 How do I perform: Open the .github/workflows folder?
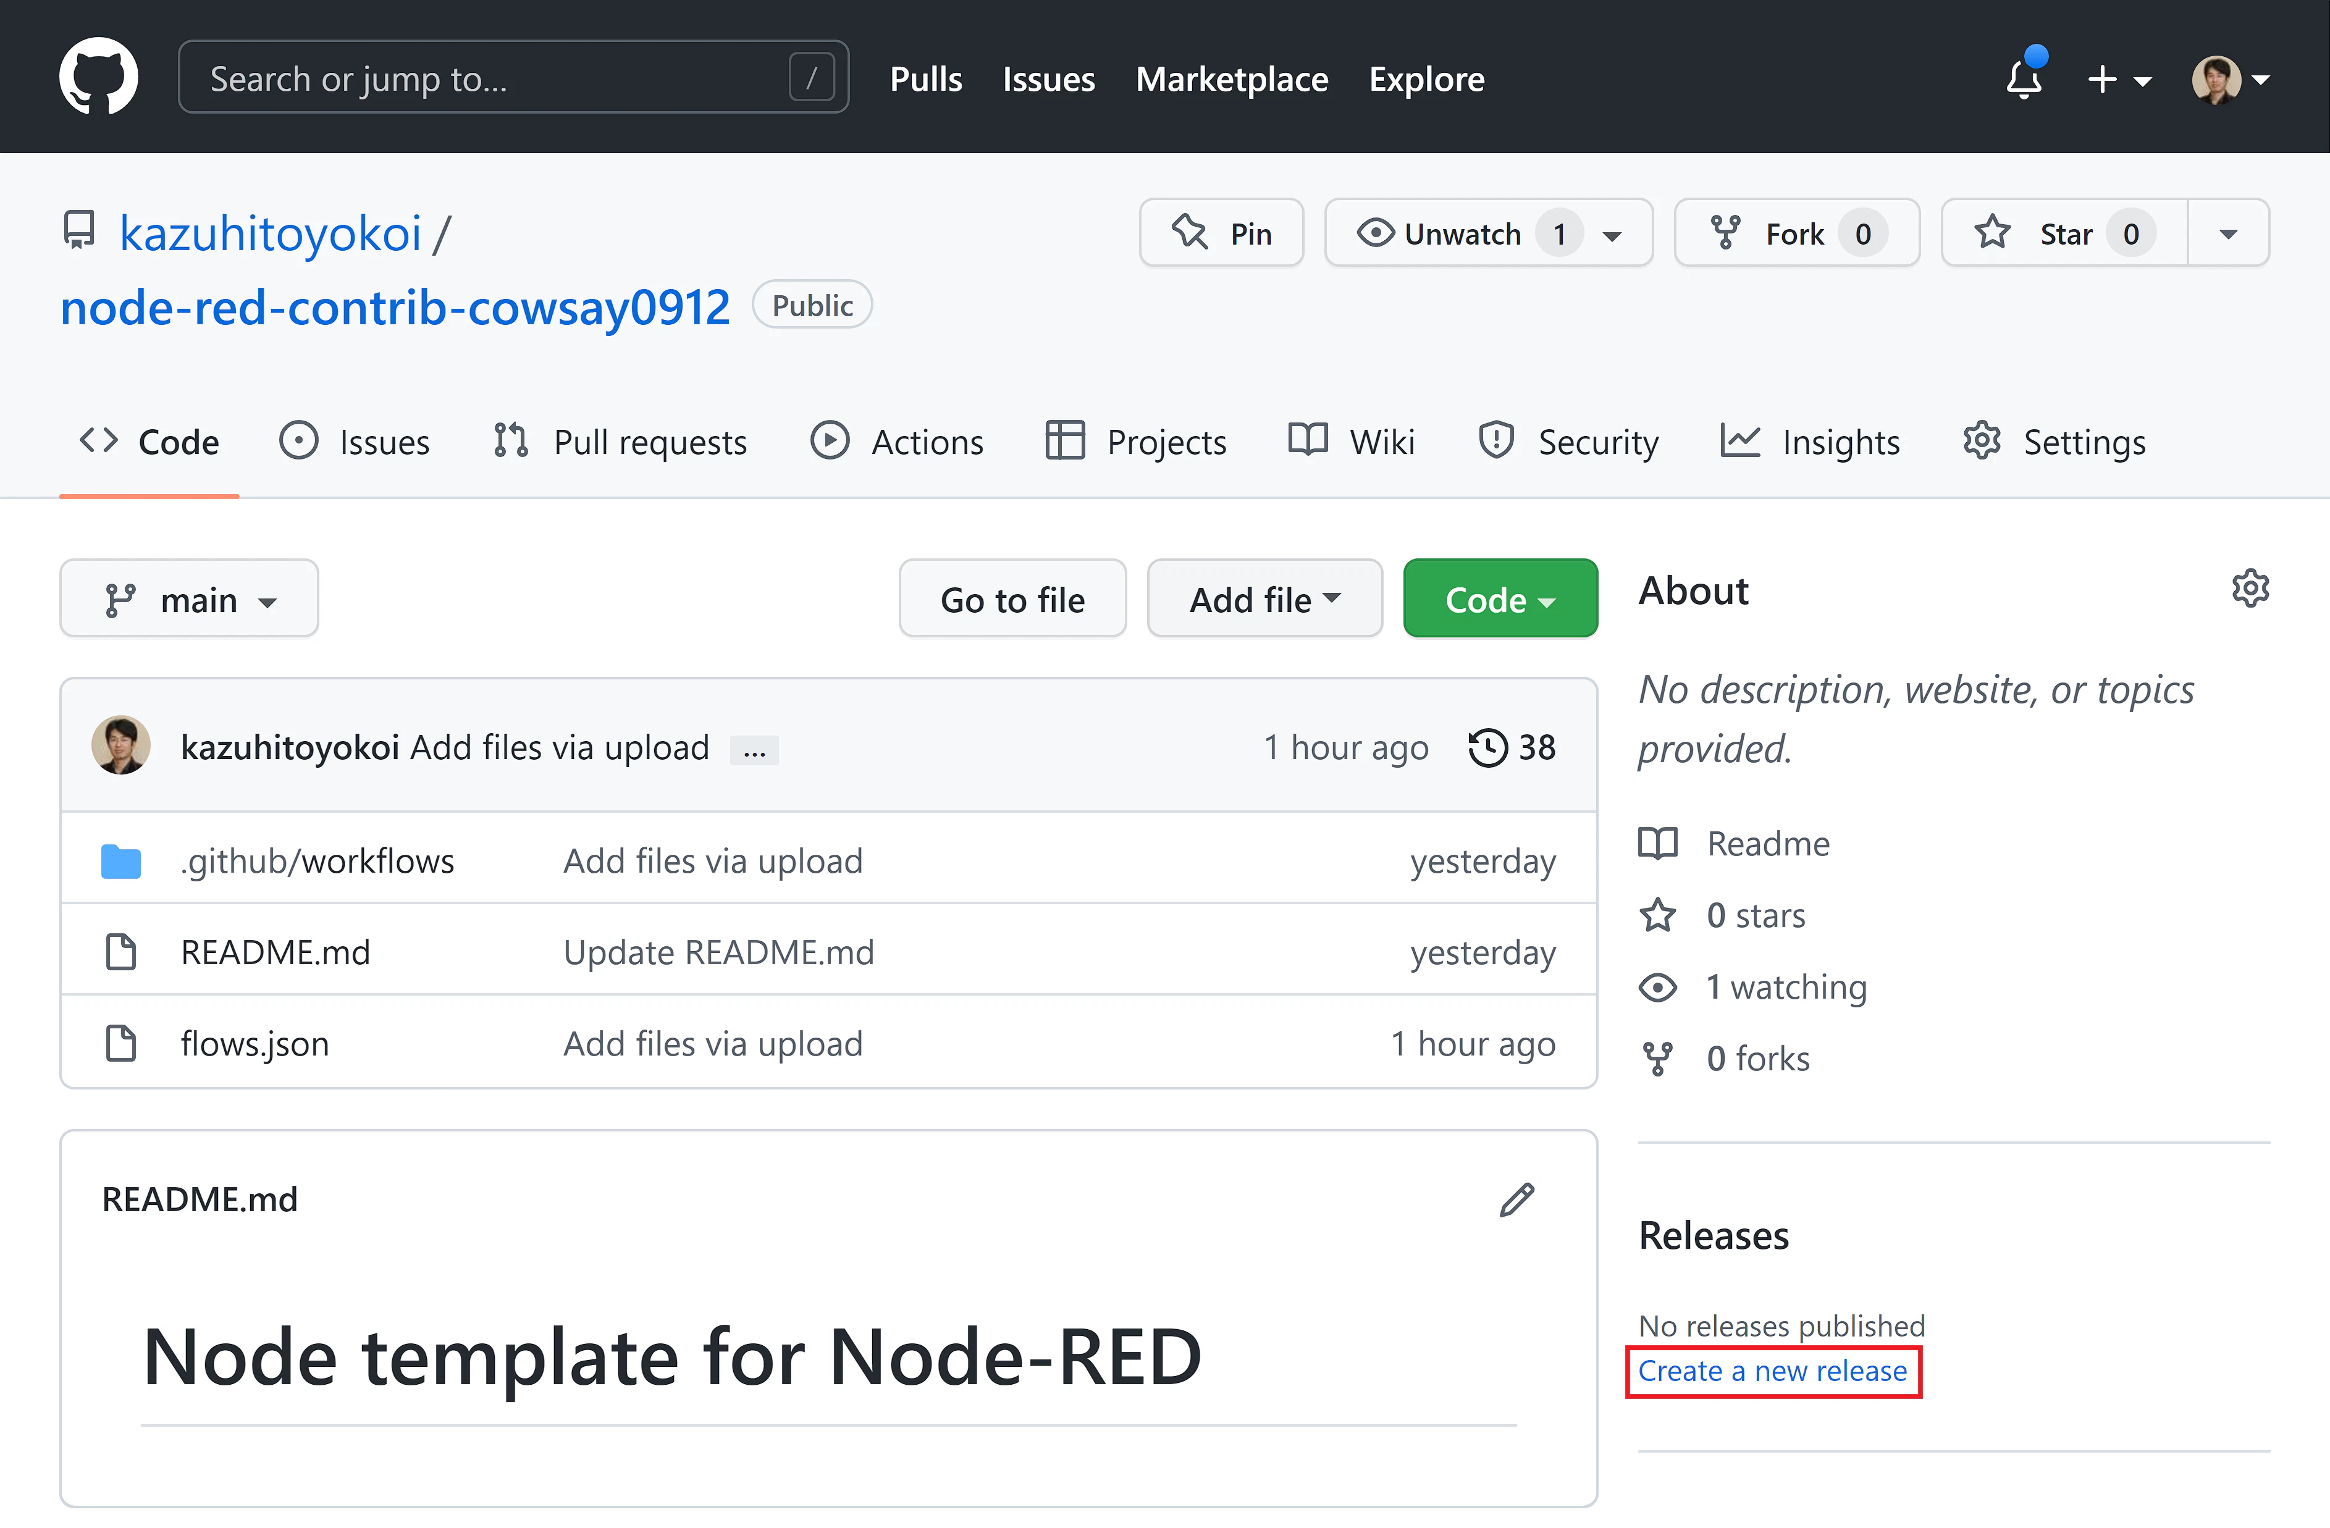pos(317,860)
